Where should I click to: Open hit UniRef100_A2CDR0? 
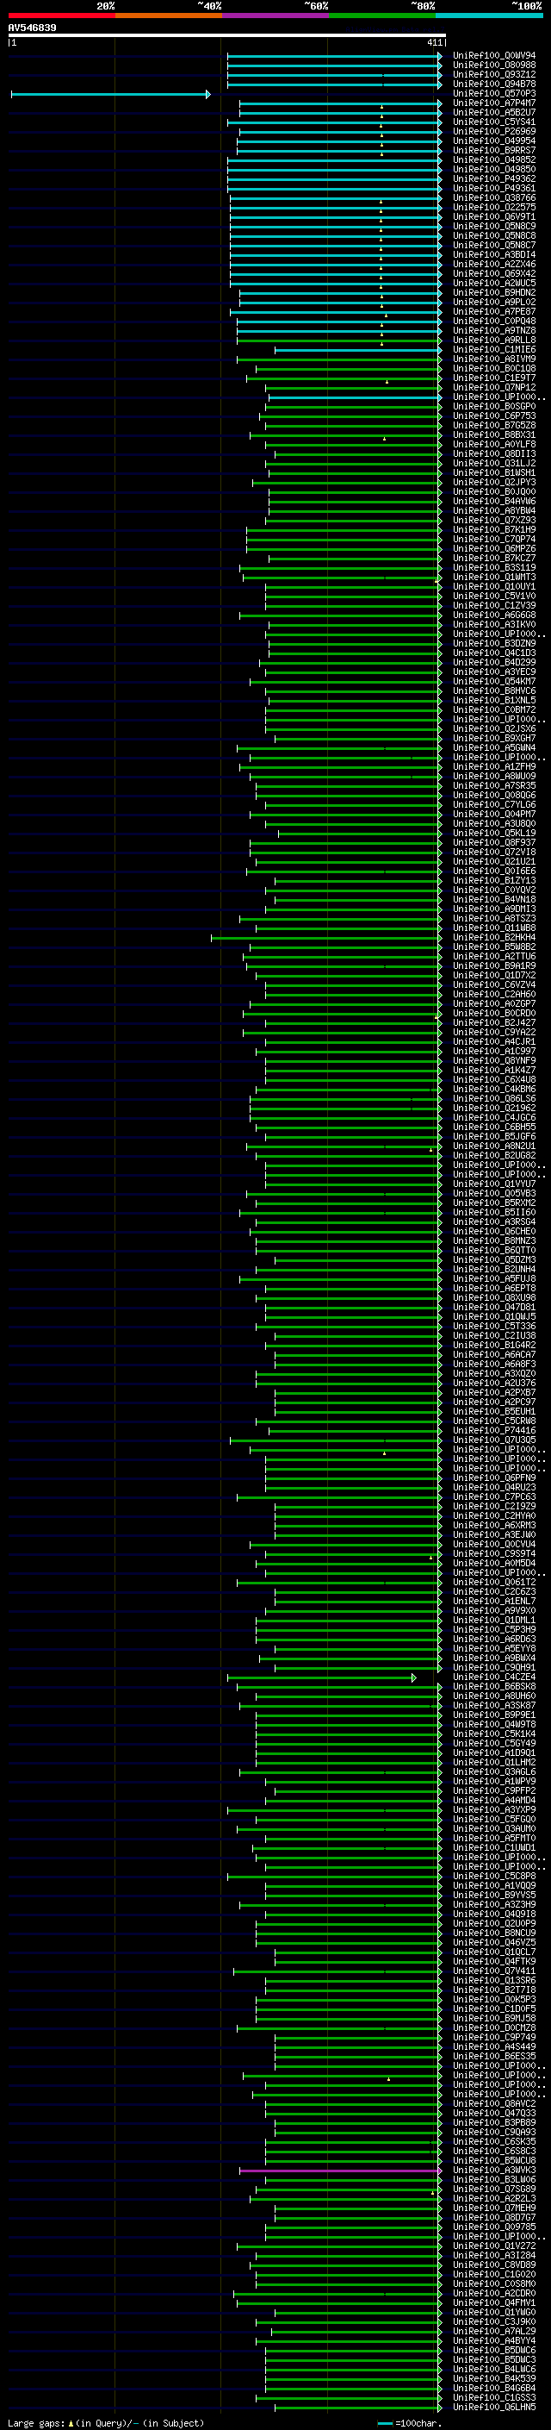click(494, 2293)
